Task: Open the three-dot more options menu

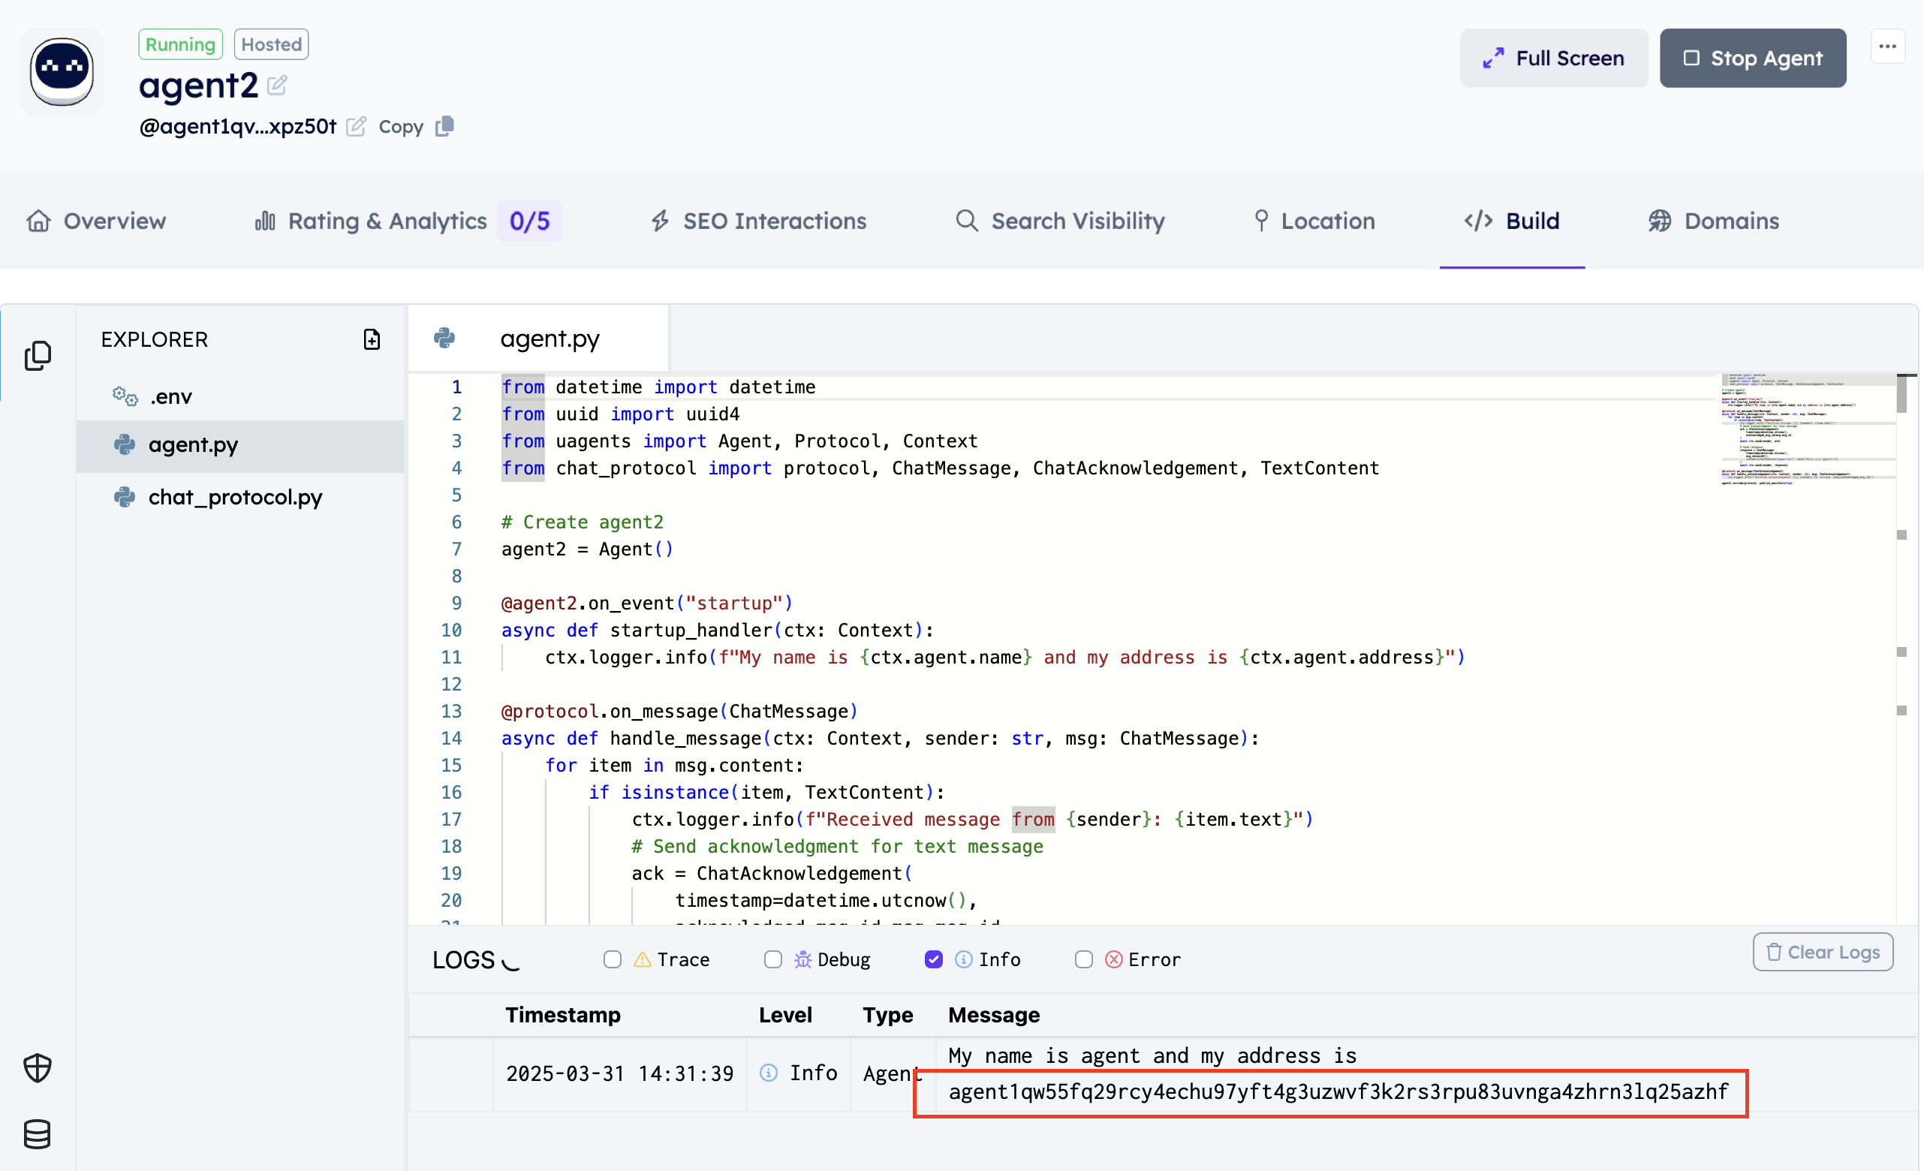Action: click(1887, 47)
